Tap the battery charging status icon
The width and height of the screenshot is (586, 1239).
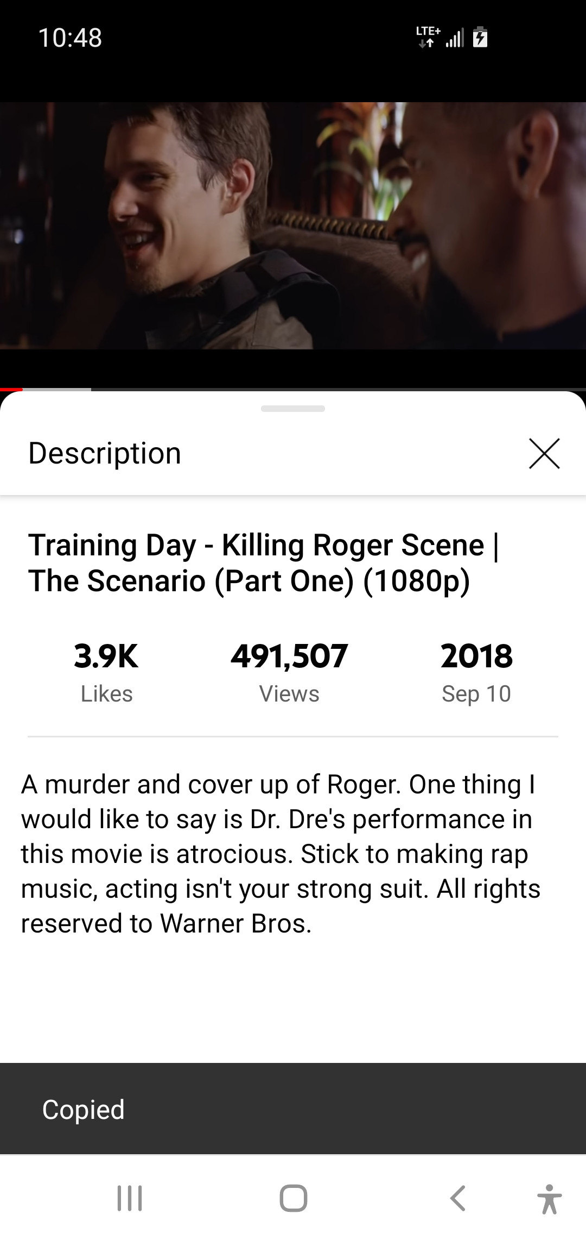(x=480, y=38)
